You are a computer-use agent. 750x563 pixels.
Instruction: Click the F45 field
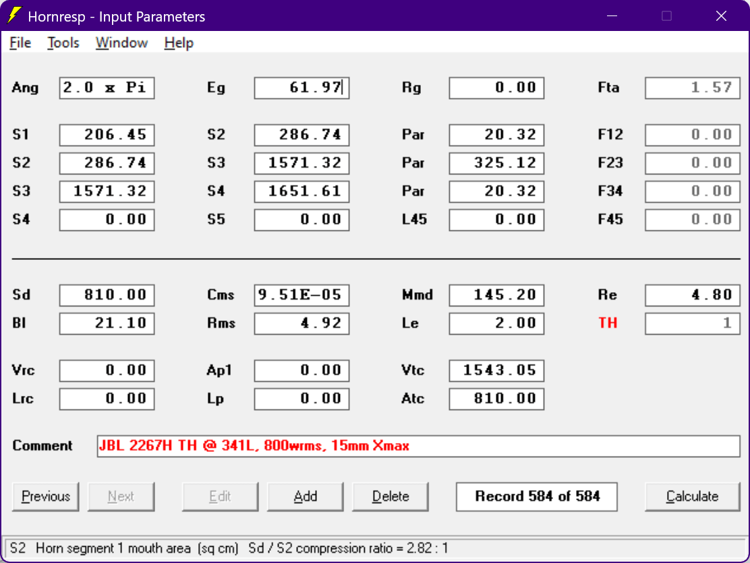pos(692,220)
